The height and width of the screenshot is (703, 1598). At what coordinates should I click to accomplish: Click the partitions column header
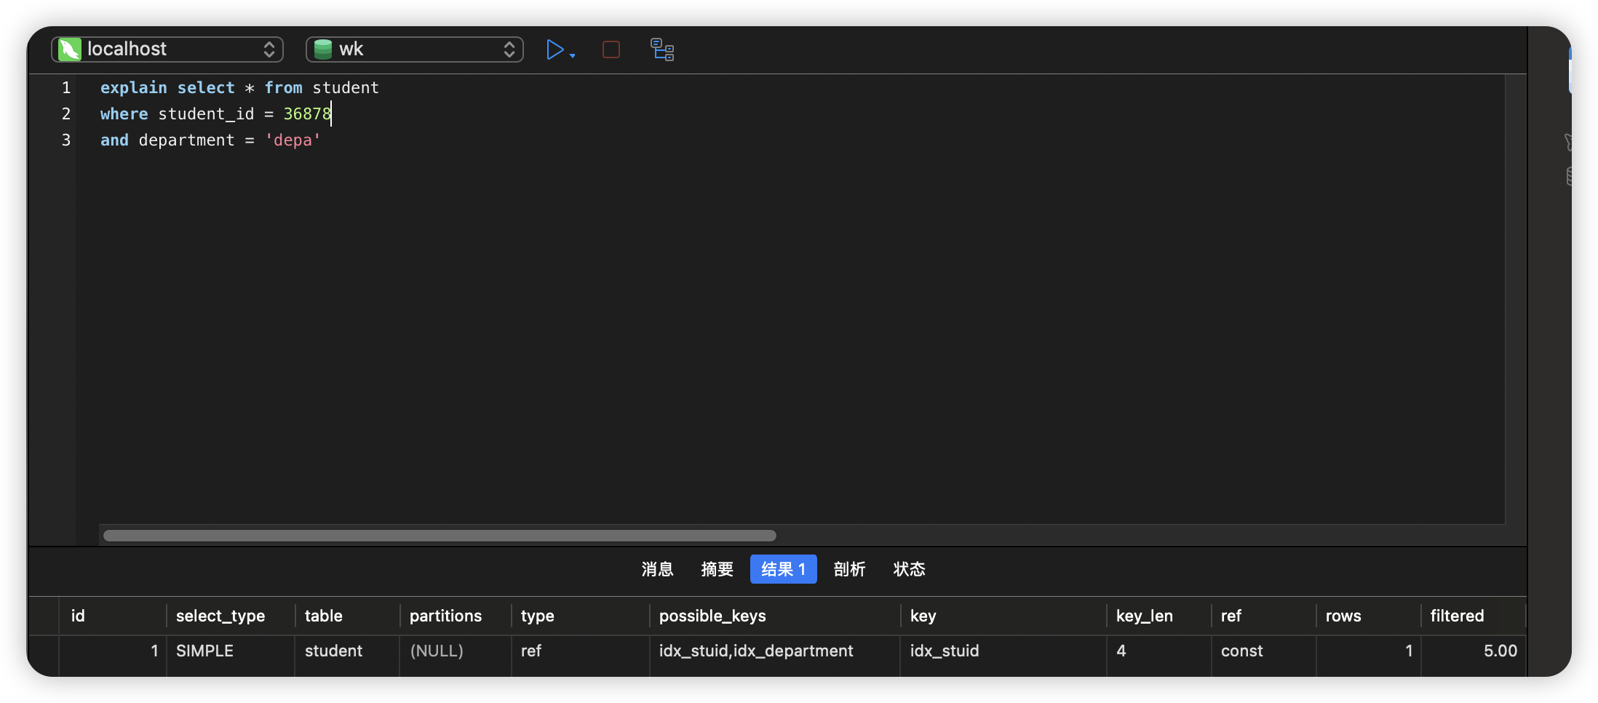[456, 616]
